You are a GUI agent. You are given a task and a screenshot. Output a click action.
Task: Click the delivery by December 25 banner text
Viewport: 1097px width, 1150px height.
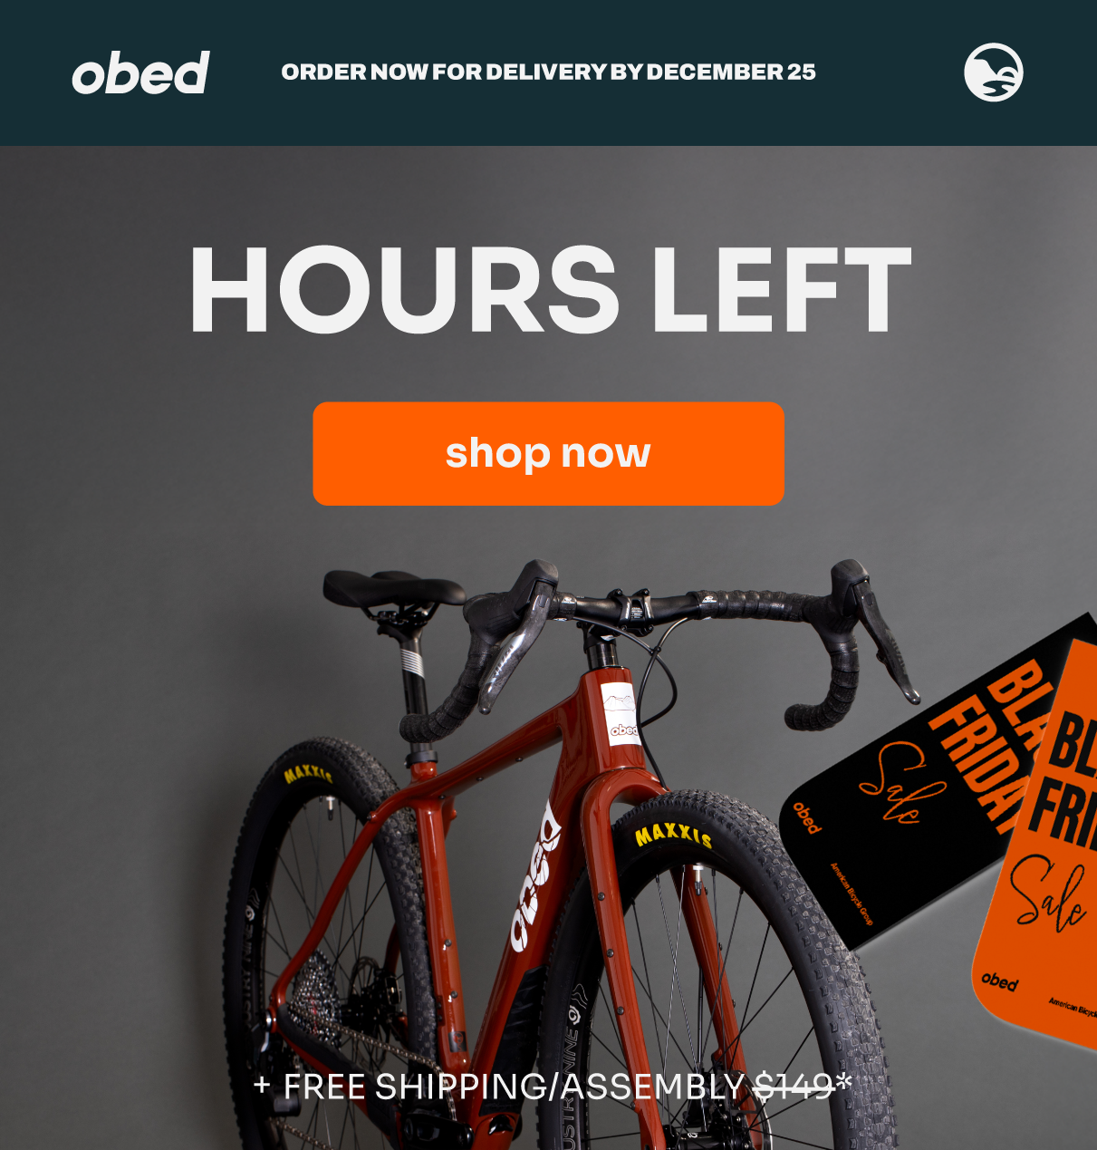(548, 72)
